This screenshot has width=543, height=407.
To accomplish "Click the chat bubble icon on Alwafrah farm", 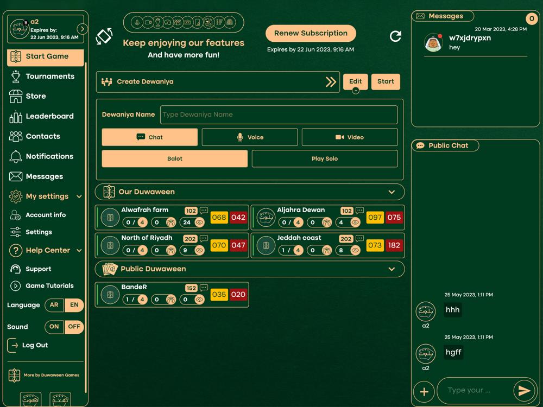I will (x=204, y=211).
